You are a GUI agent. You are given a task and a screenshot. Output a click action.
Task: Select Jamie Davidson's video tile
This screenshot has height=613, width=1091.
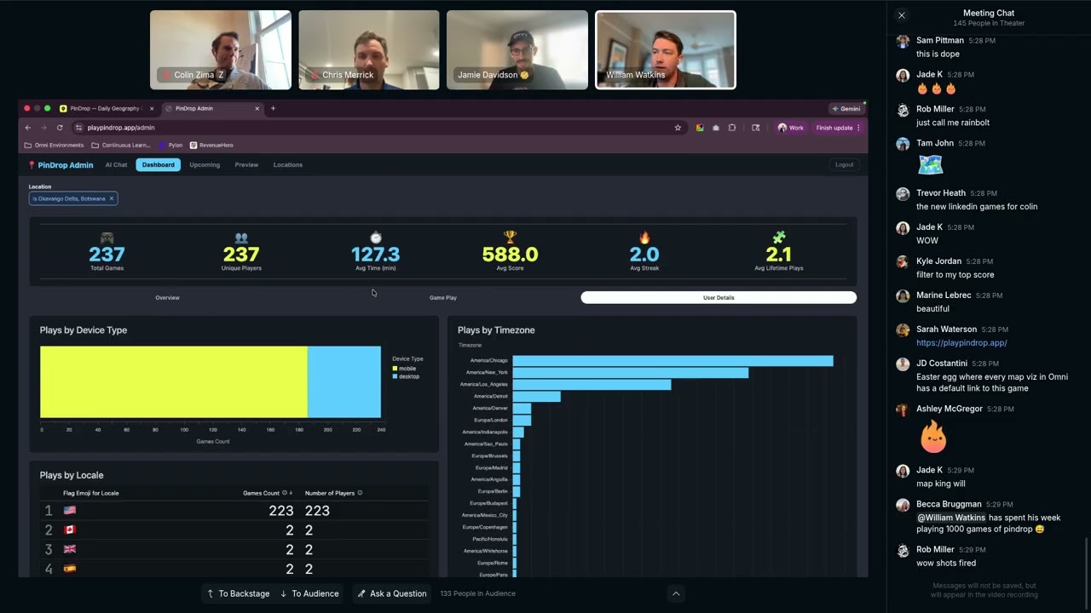(x=517, y=50)
